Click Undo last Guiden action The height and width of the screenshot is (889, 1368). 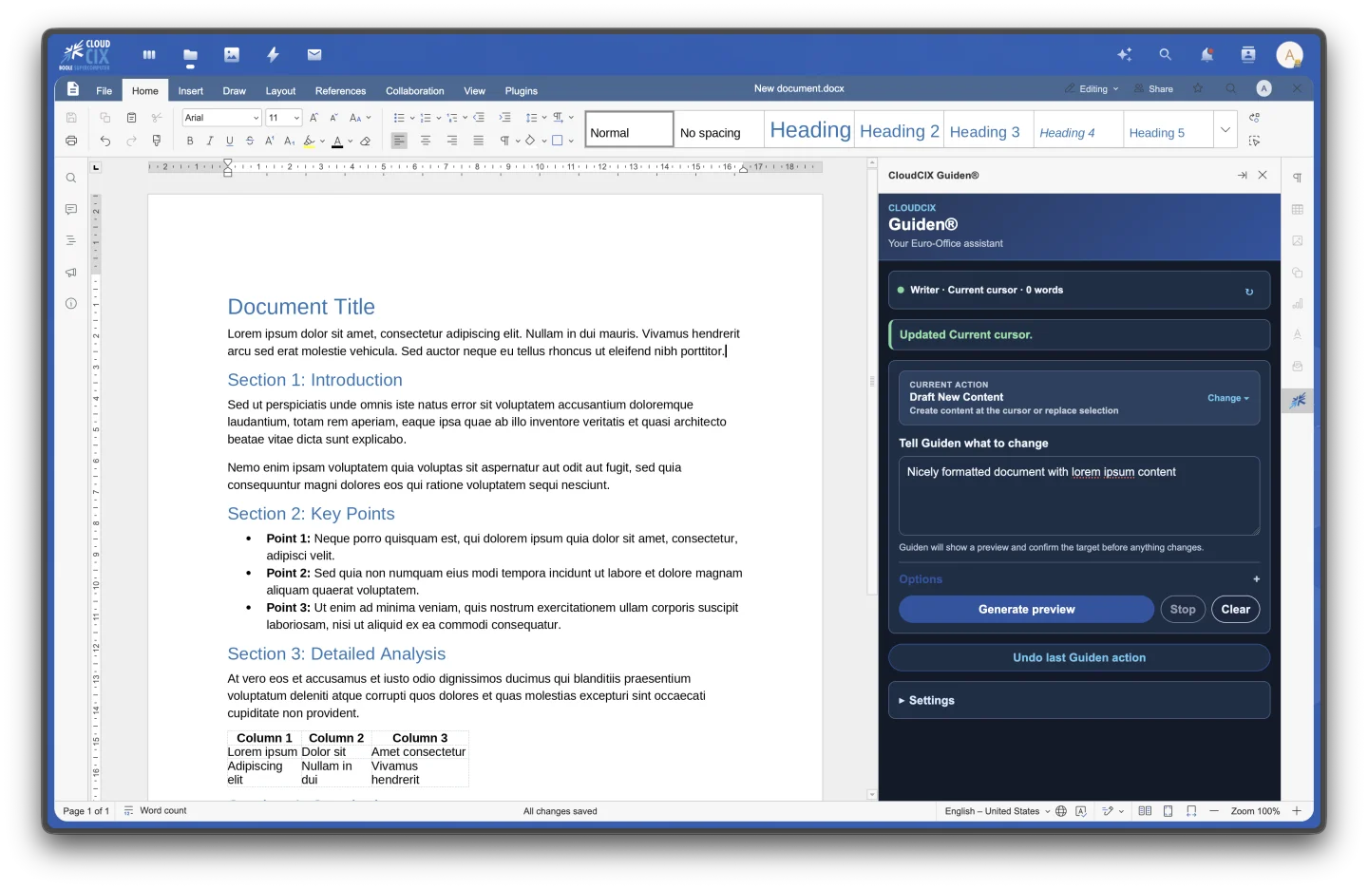tap(1079, 657)
